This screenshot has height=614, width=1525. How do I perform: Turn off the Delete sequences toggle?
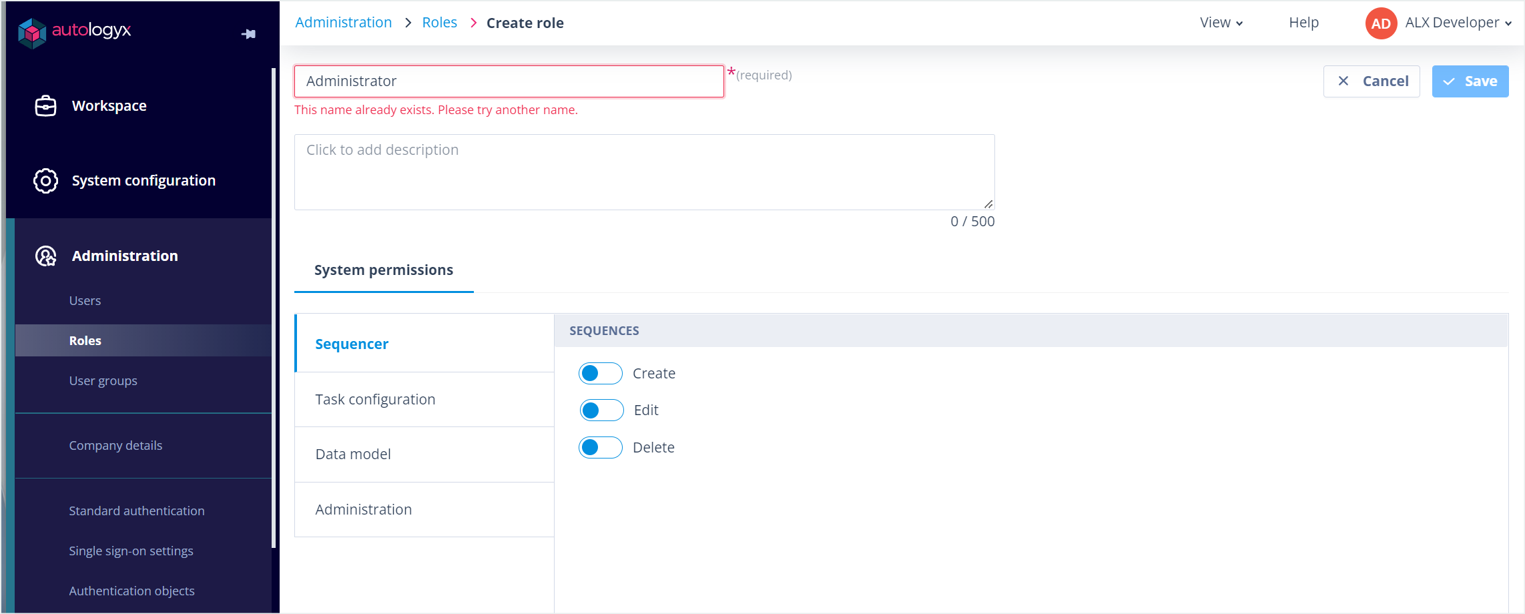pos(600,448)
